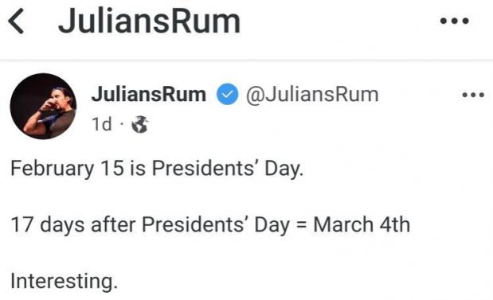Open the JuliansRum profile avatar picture
493x300 pixels.
pos(43,106)
